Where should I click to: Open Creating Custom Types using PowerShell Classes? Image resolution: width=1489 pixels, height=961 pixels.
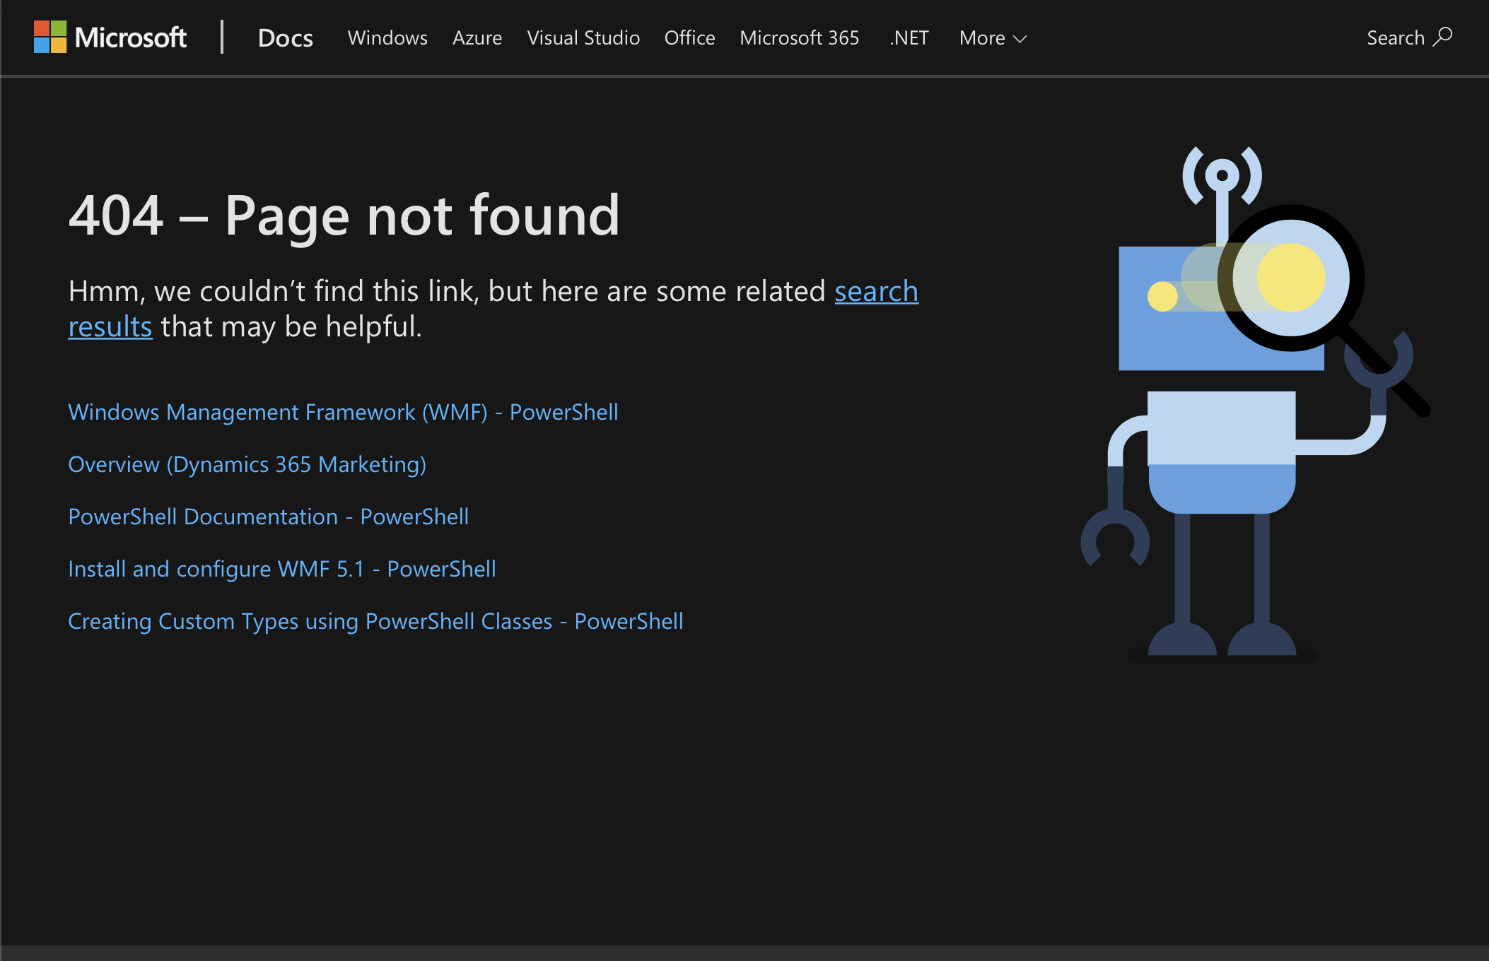coord(375,621)
